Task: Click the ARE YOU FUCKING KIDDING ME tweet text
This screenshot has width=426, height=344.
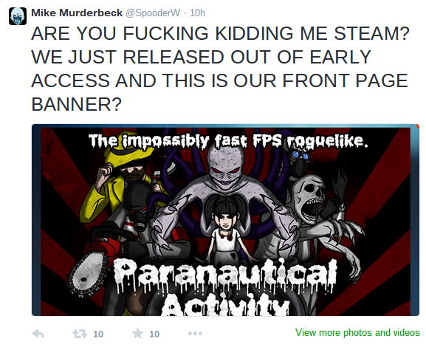Action: click(x=220, y=69)
